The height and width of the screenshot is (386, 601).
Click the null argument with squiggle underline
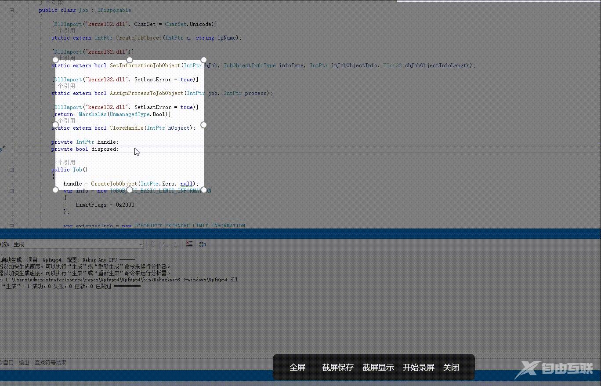(x=186, y=184)
